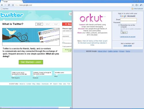Screen dimensions: 144x109
Task: Click I cannot access my account link
Action: [128, 37]
